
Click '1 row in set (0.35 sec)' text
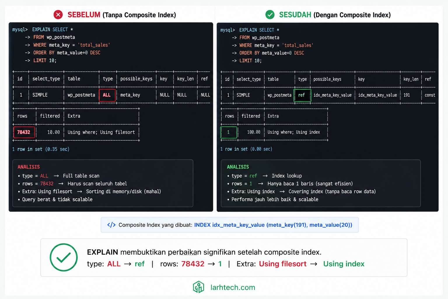tap(41, 149)
